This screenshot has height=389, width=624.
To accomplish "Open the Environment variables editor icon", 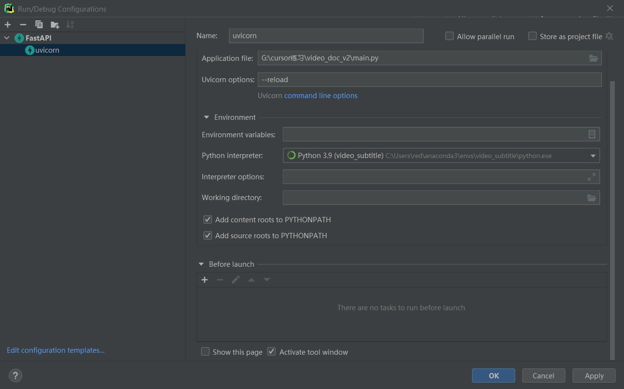I will (x=592, y=134).
